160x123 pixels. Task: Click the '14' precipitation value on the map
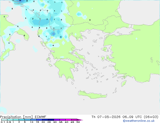point(20,1)
